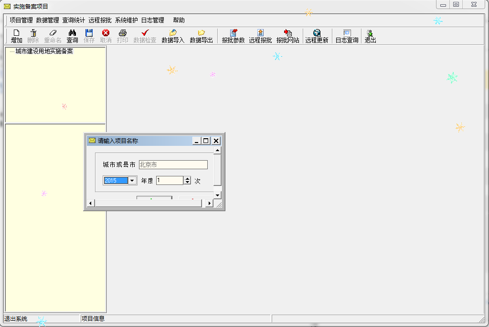Screen dimensions: 489x327
Task: Click the 数据导出 (Data Export) icon
Action: pos(201,35)
